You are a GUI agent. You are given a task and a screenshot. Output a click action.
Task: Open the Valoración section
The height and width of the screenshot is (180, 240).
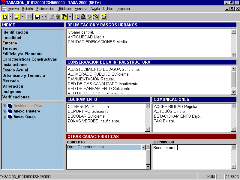[x=13, y=86]
